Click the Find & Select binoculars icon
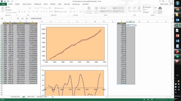Viewport: 181px width, 101px height. click(x=160, y=8)
